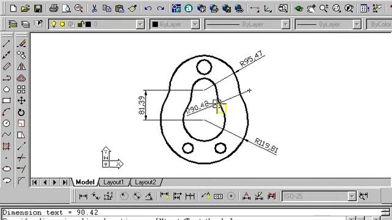Select the Zoom Realtime magnifier with plus
Image resolution: width=392 pixels, height=220 pixels.
point(324,9)
